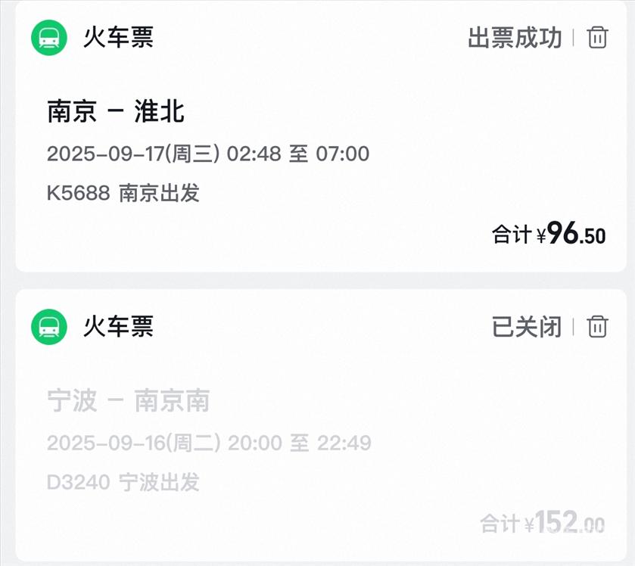Tap the train icon on the 出票成功 order
The height and width of the screenshot is (566, 635).
point(49,37)
